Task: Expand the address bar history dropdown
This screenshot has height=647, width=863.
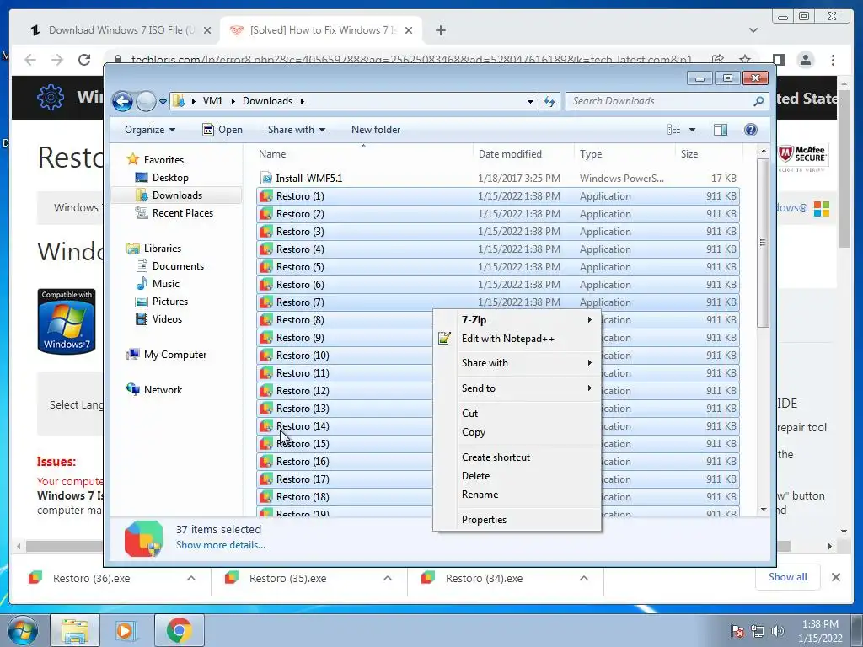Action: 530,101
